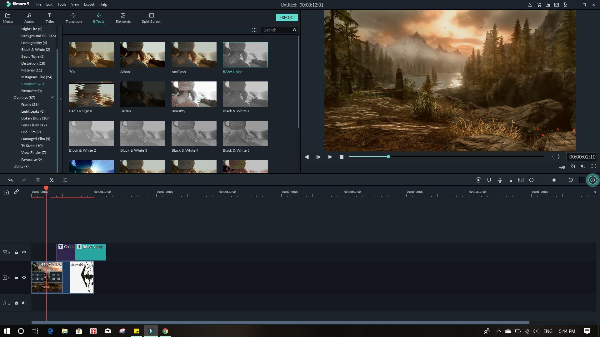Open the Edit menu in menu bar
Screen dimensions: 600x337
click(49, 4)
